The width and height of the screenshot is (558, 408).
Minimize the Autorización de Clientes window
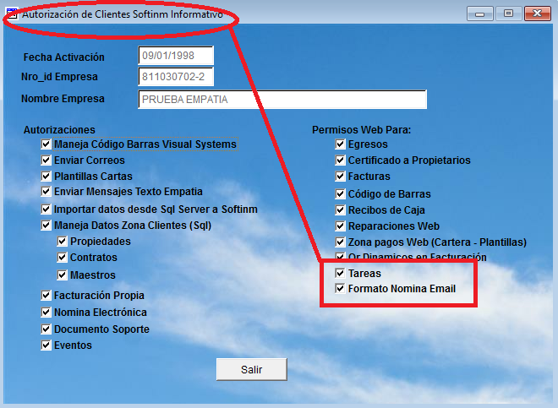pyautogui.click(x=479, y=14)
